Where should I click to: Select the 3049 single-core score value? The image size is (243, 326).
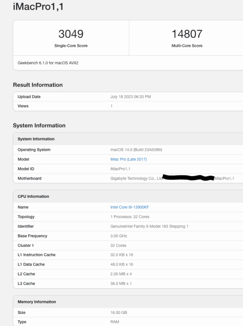click(71, 34)
